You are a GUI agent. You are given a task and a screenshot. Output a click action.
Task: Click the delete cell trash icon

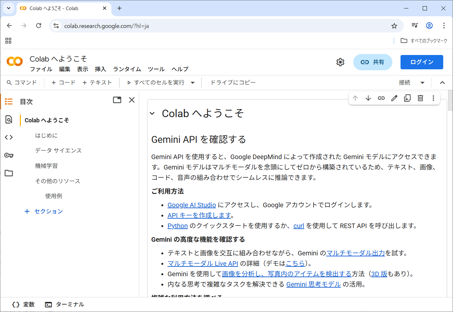[x=420, y=98]
